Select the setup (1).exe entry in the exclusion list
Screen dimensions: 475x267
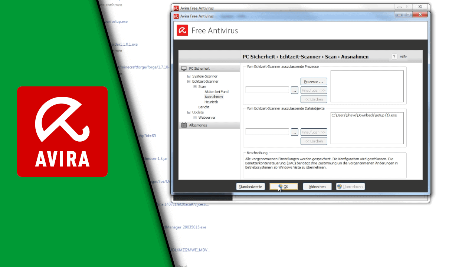364,115
